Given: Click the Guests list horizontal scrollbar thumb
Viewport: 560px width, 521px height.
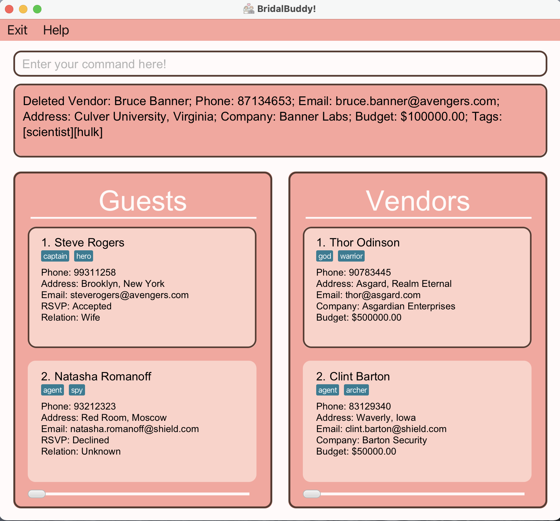Looking at the screenshot, I should pyautogui.click(x=37, y=494).
